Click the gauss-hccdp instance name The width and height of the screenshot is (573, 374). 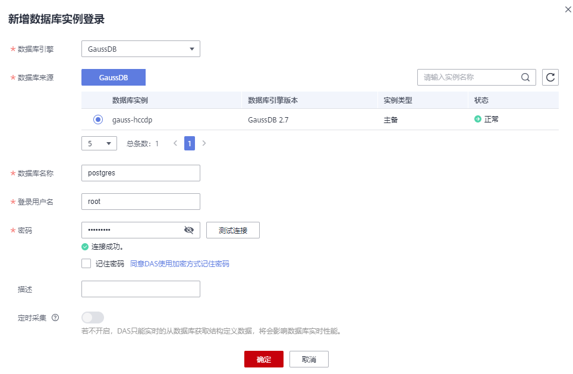click(133, 120)
